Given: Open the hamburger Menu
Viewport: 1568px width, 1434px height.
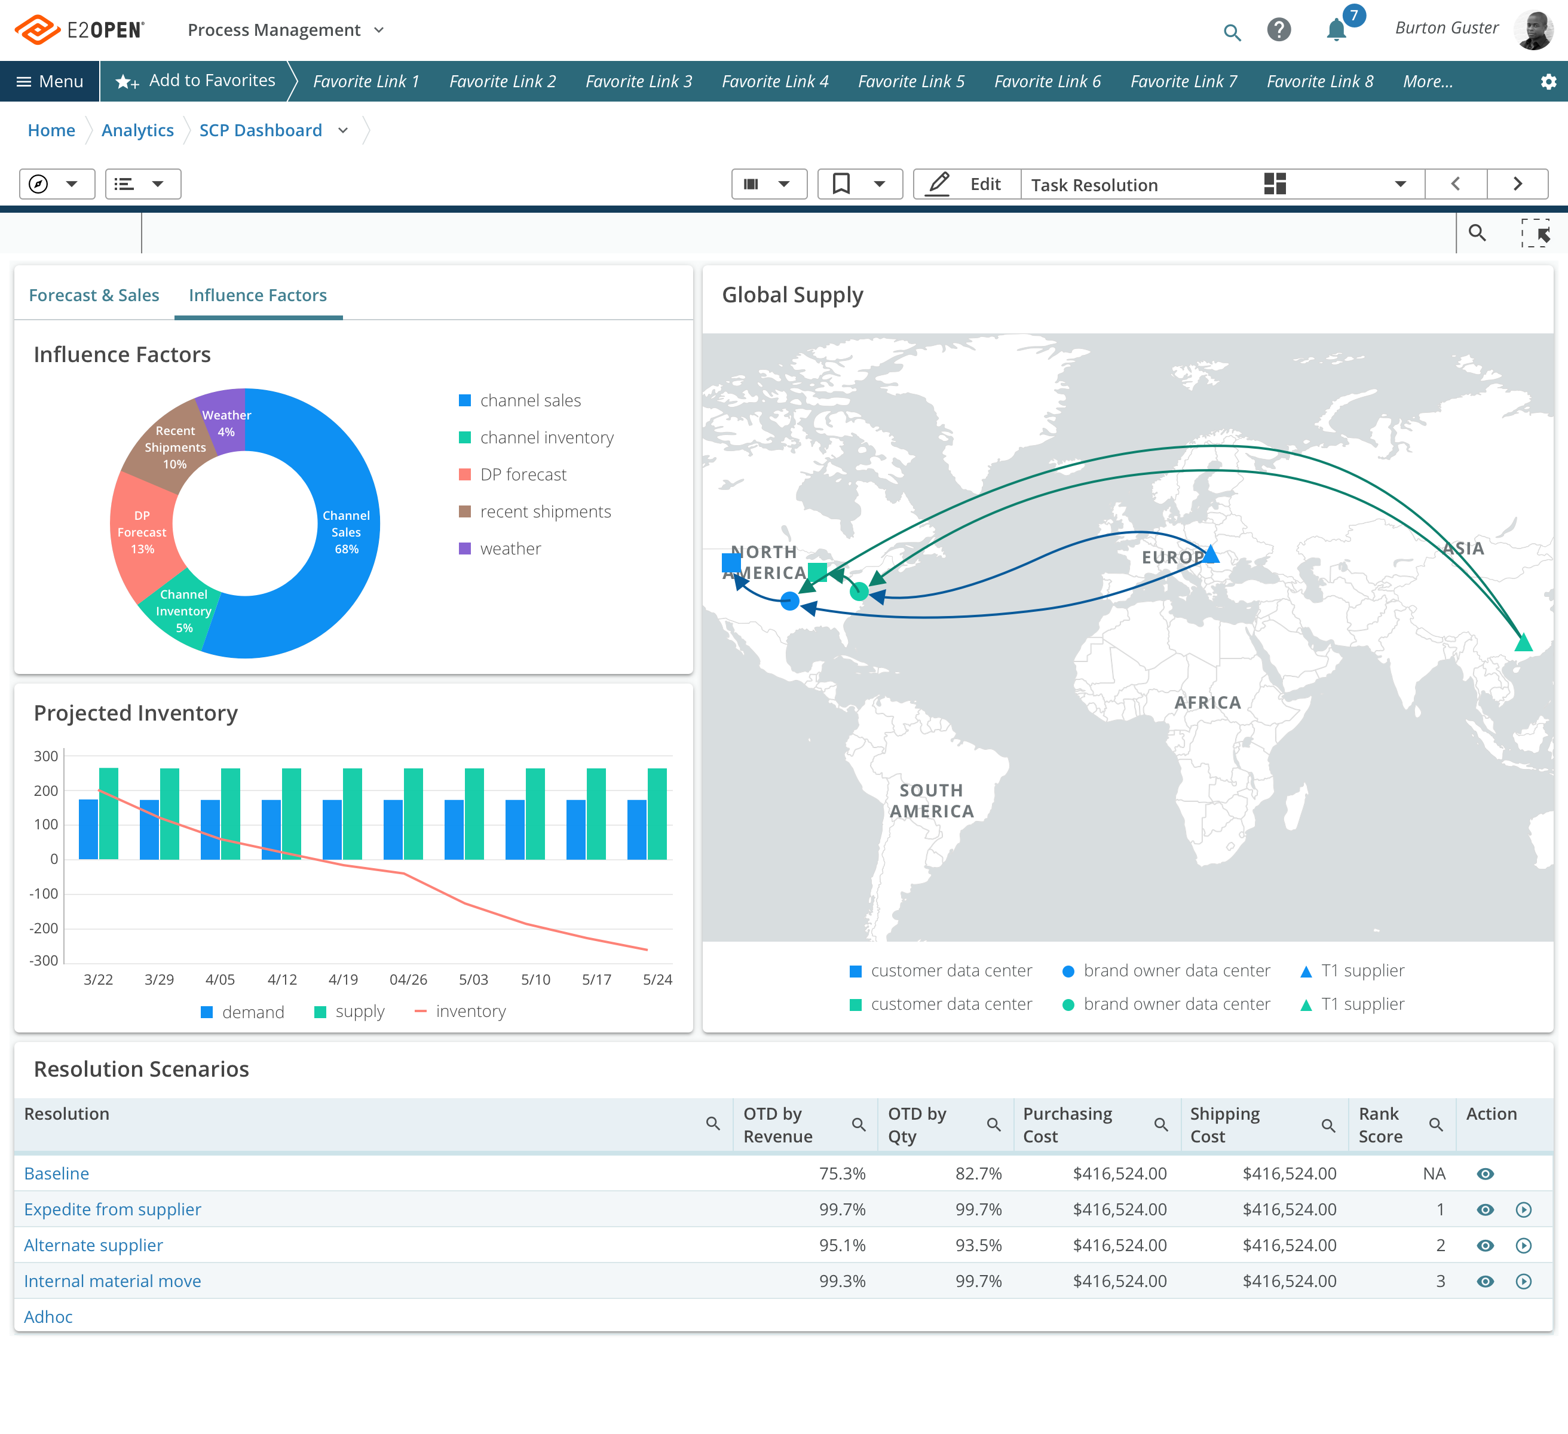Looking at the screenshot, I should 50,82.
